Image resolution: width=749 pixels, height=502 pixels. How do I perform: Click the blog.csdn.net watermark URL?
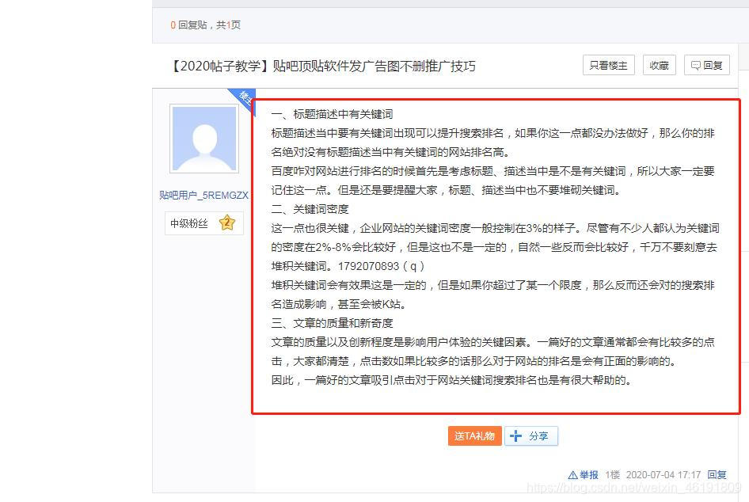(x=634, y=488)
